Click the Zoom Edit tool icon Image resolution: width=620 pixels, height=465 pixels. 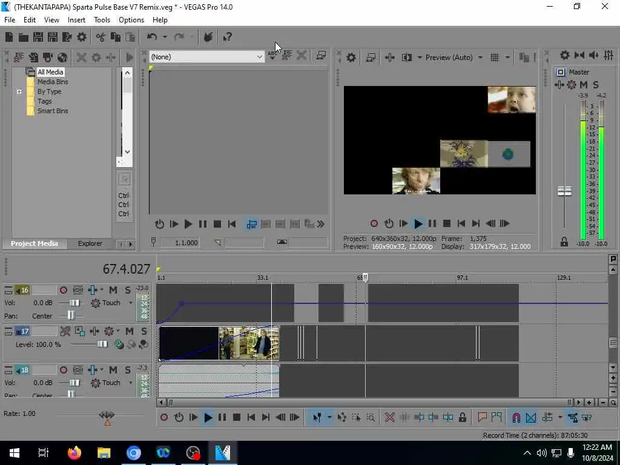[x=371, y=417]
